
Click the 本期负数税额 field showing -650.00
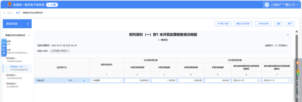click(x=217, y=81)
